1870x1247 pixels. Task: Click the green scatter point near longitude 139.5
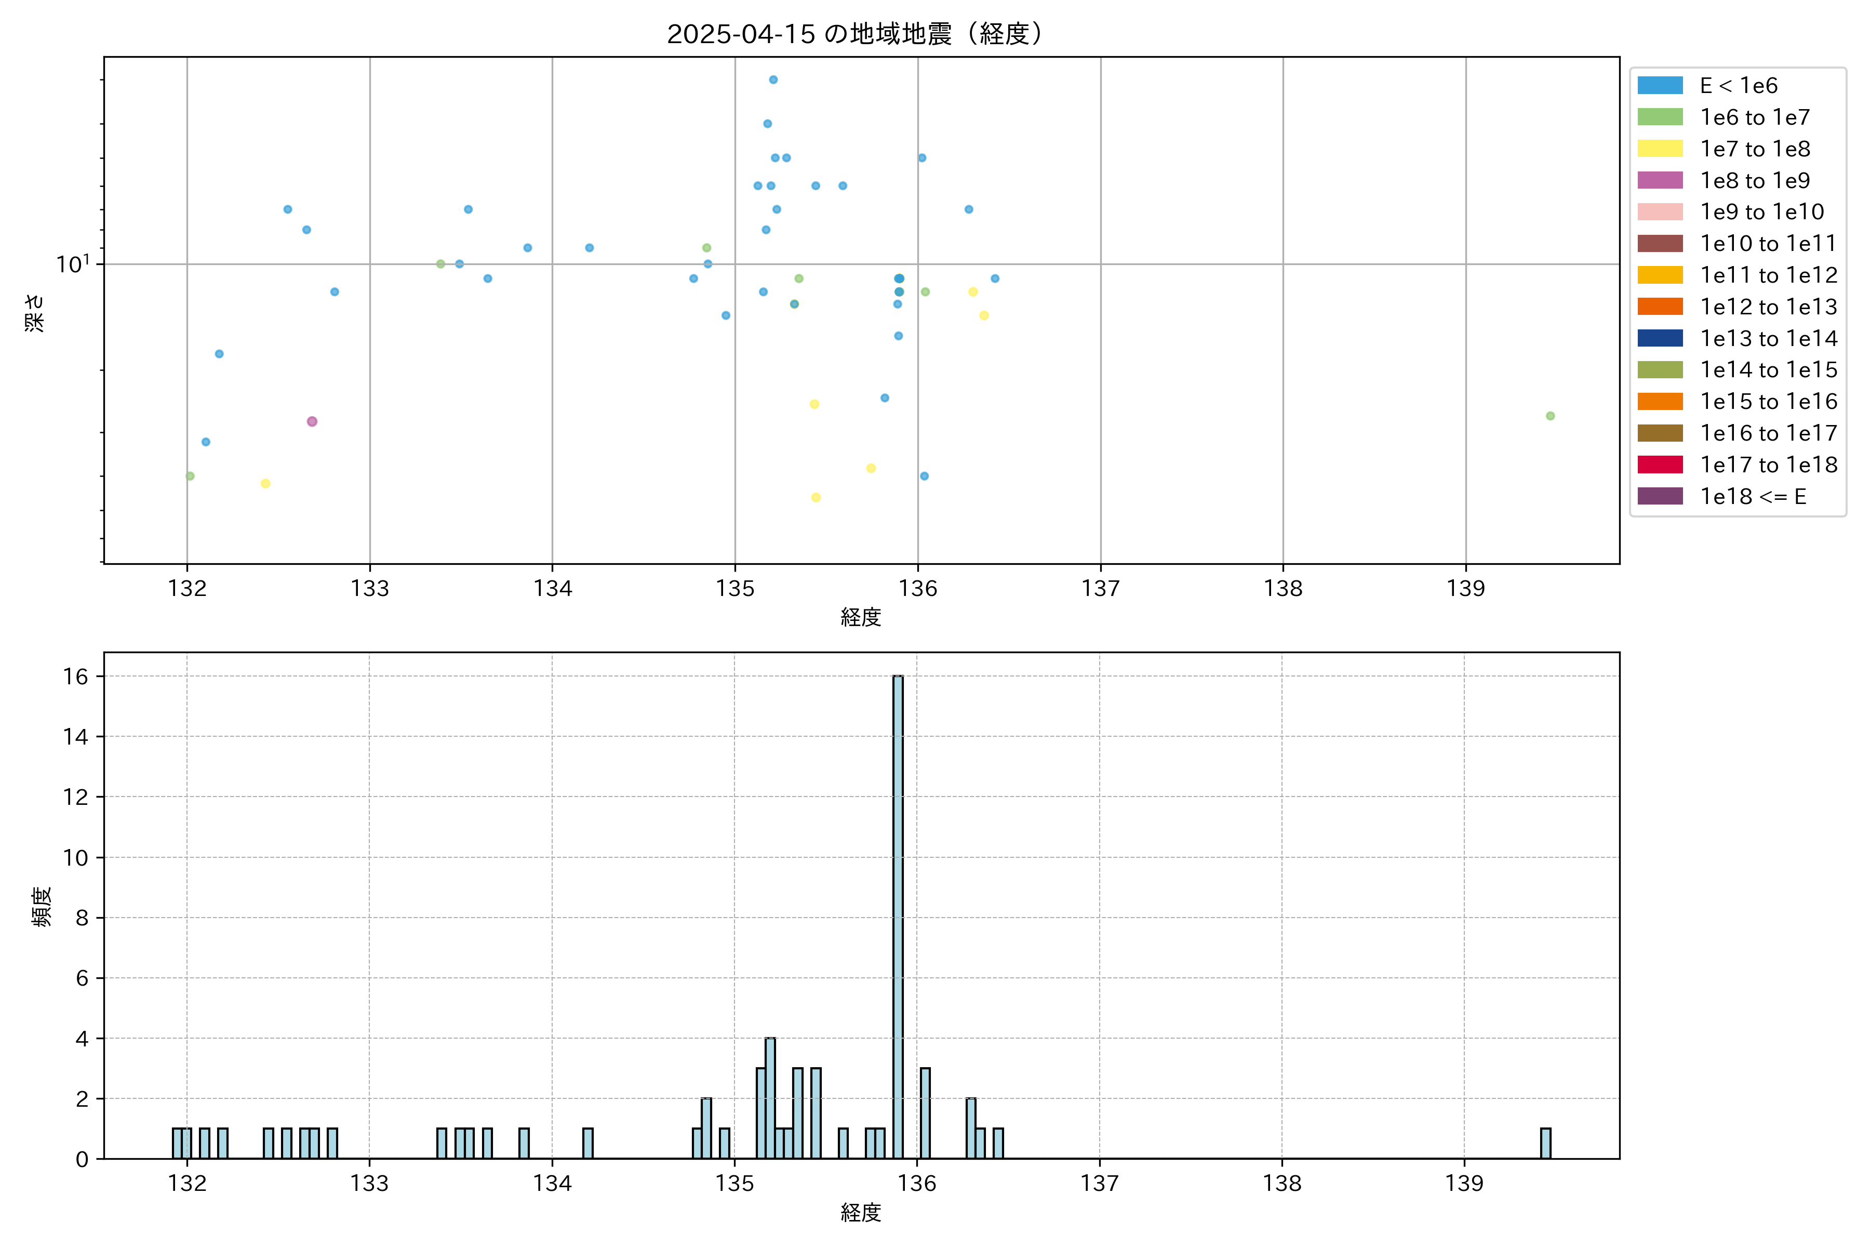(x=1550, y=416)
